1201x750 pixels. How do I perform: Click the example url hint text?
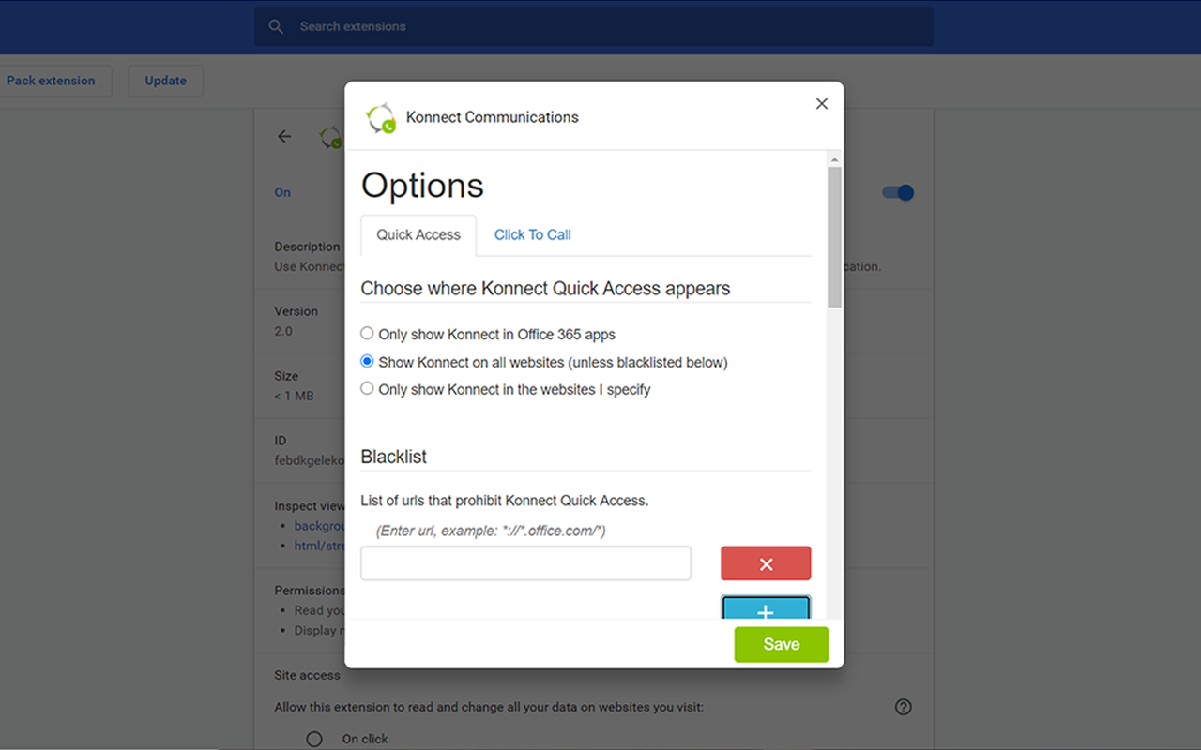point(491,531)
